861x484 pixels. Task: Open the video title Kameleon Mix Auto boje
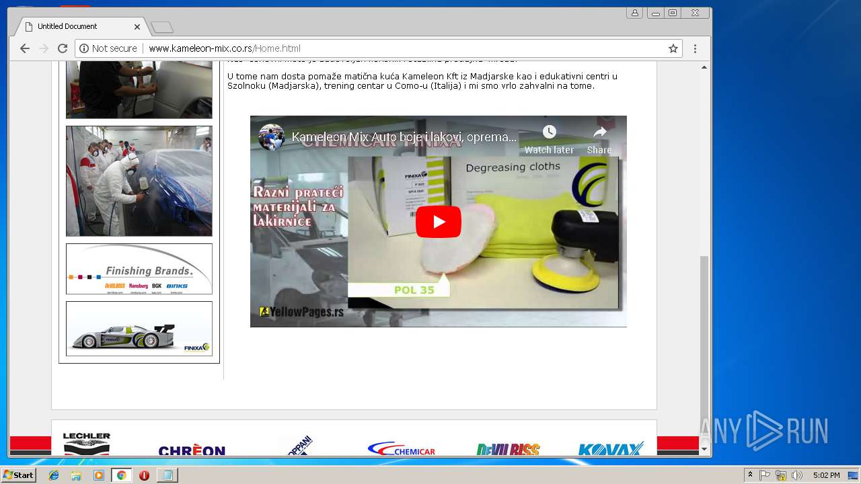tap(404, 137)
